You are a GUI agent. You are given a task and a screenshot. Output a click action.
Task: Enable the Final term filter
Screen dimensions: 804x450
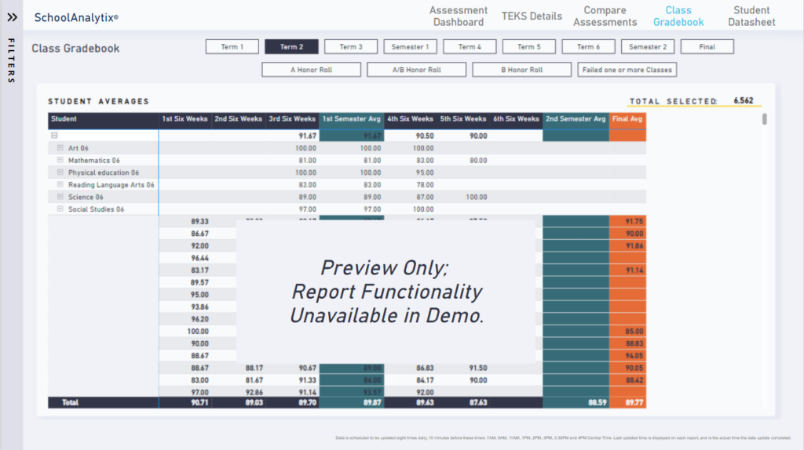point(707,47)
